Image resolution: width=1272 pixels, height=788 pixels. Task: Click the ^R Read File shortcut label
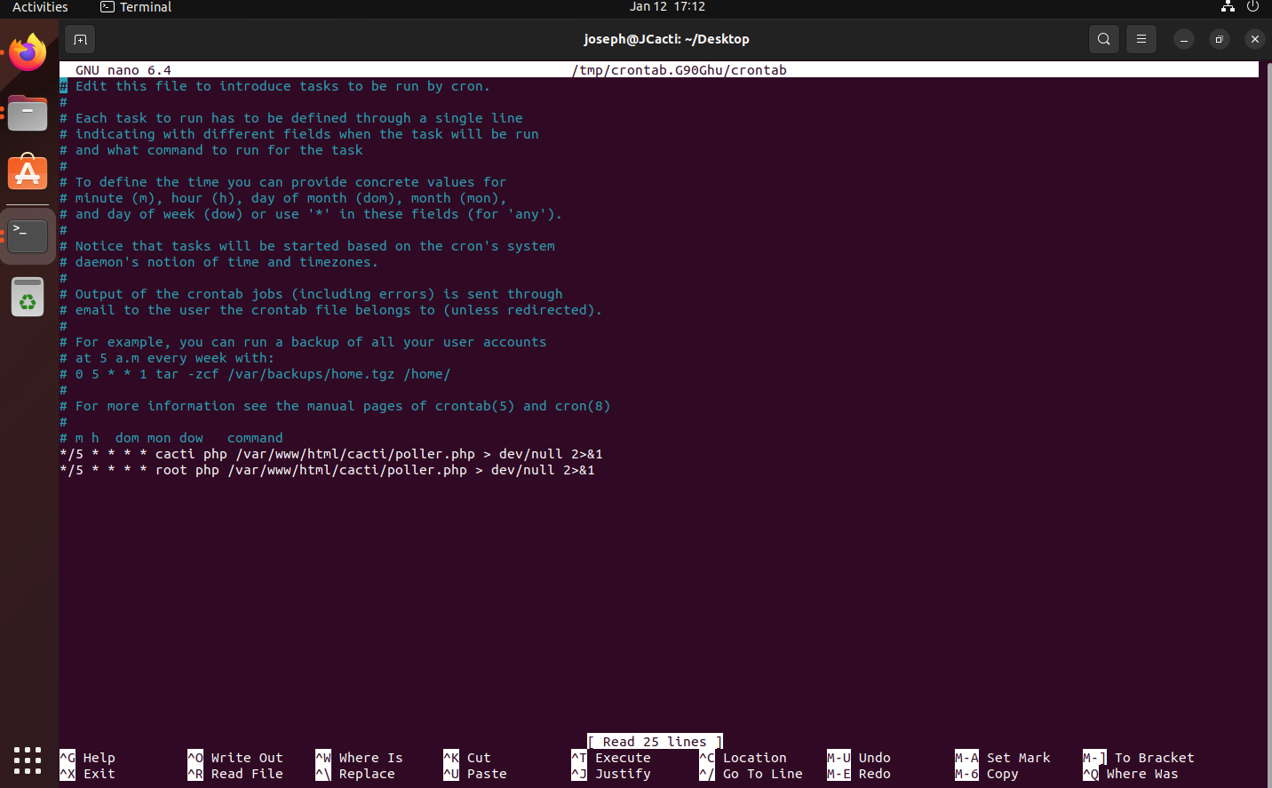pos(235,774)
